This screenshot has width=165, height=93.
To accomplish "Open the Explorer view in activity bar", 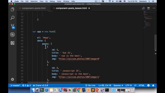I will 12,10.
